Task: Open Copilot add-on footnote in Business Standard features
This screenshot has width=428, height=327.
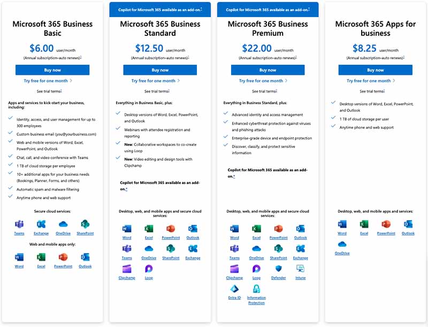Action: pyautogui.click(x=126, y=189)
